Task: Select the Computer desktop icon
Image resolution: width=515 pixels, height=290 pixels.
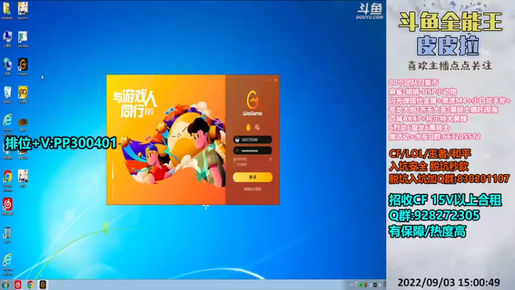Action: (x=7, y=39)
